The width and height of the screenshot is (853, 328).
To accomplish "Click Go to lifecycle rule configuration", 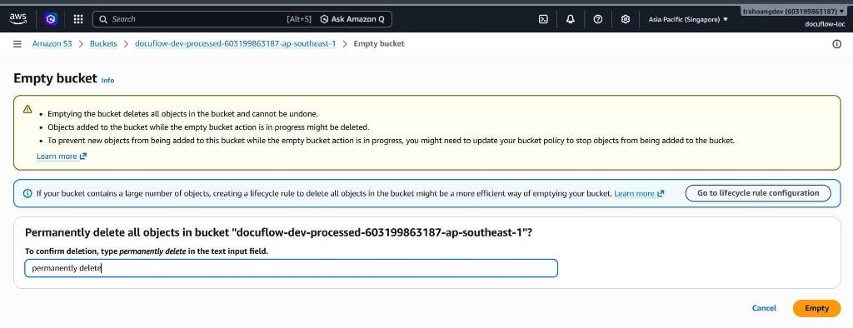I will [x=758, y=193].
